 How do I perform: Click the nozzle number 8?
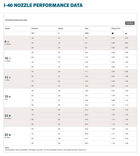(x=5, y=42)
